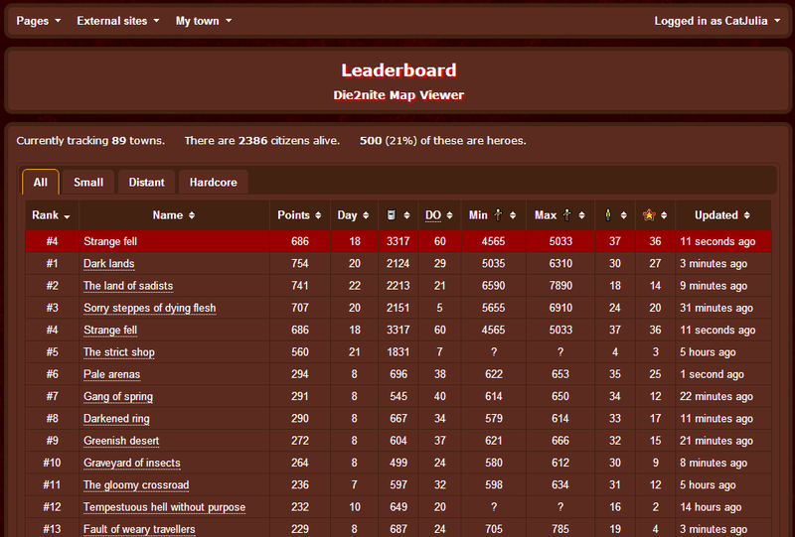Open the underlined Strange fell link
795x537 pixels.
(x=110, y=331)
